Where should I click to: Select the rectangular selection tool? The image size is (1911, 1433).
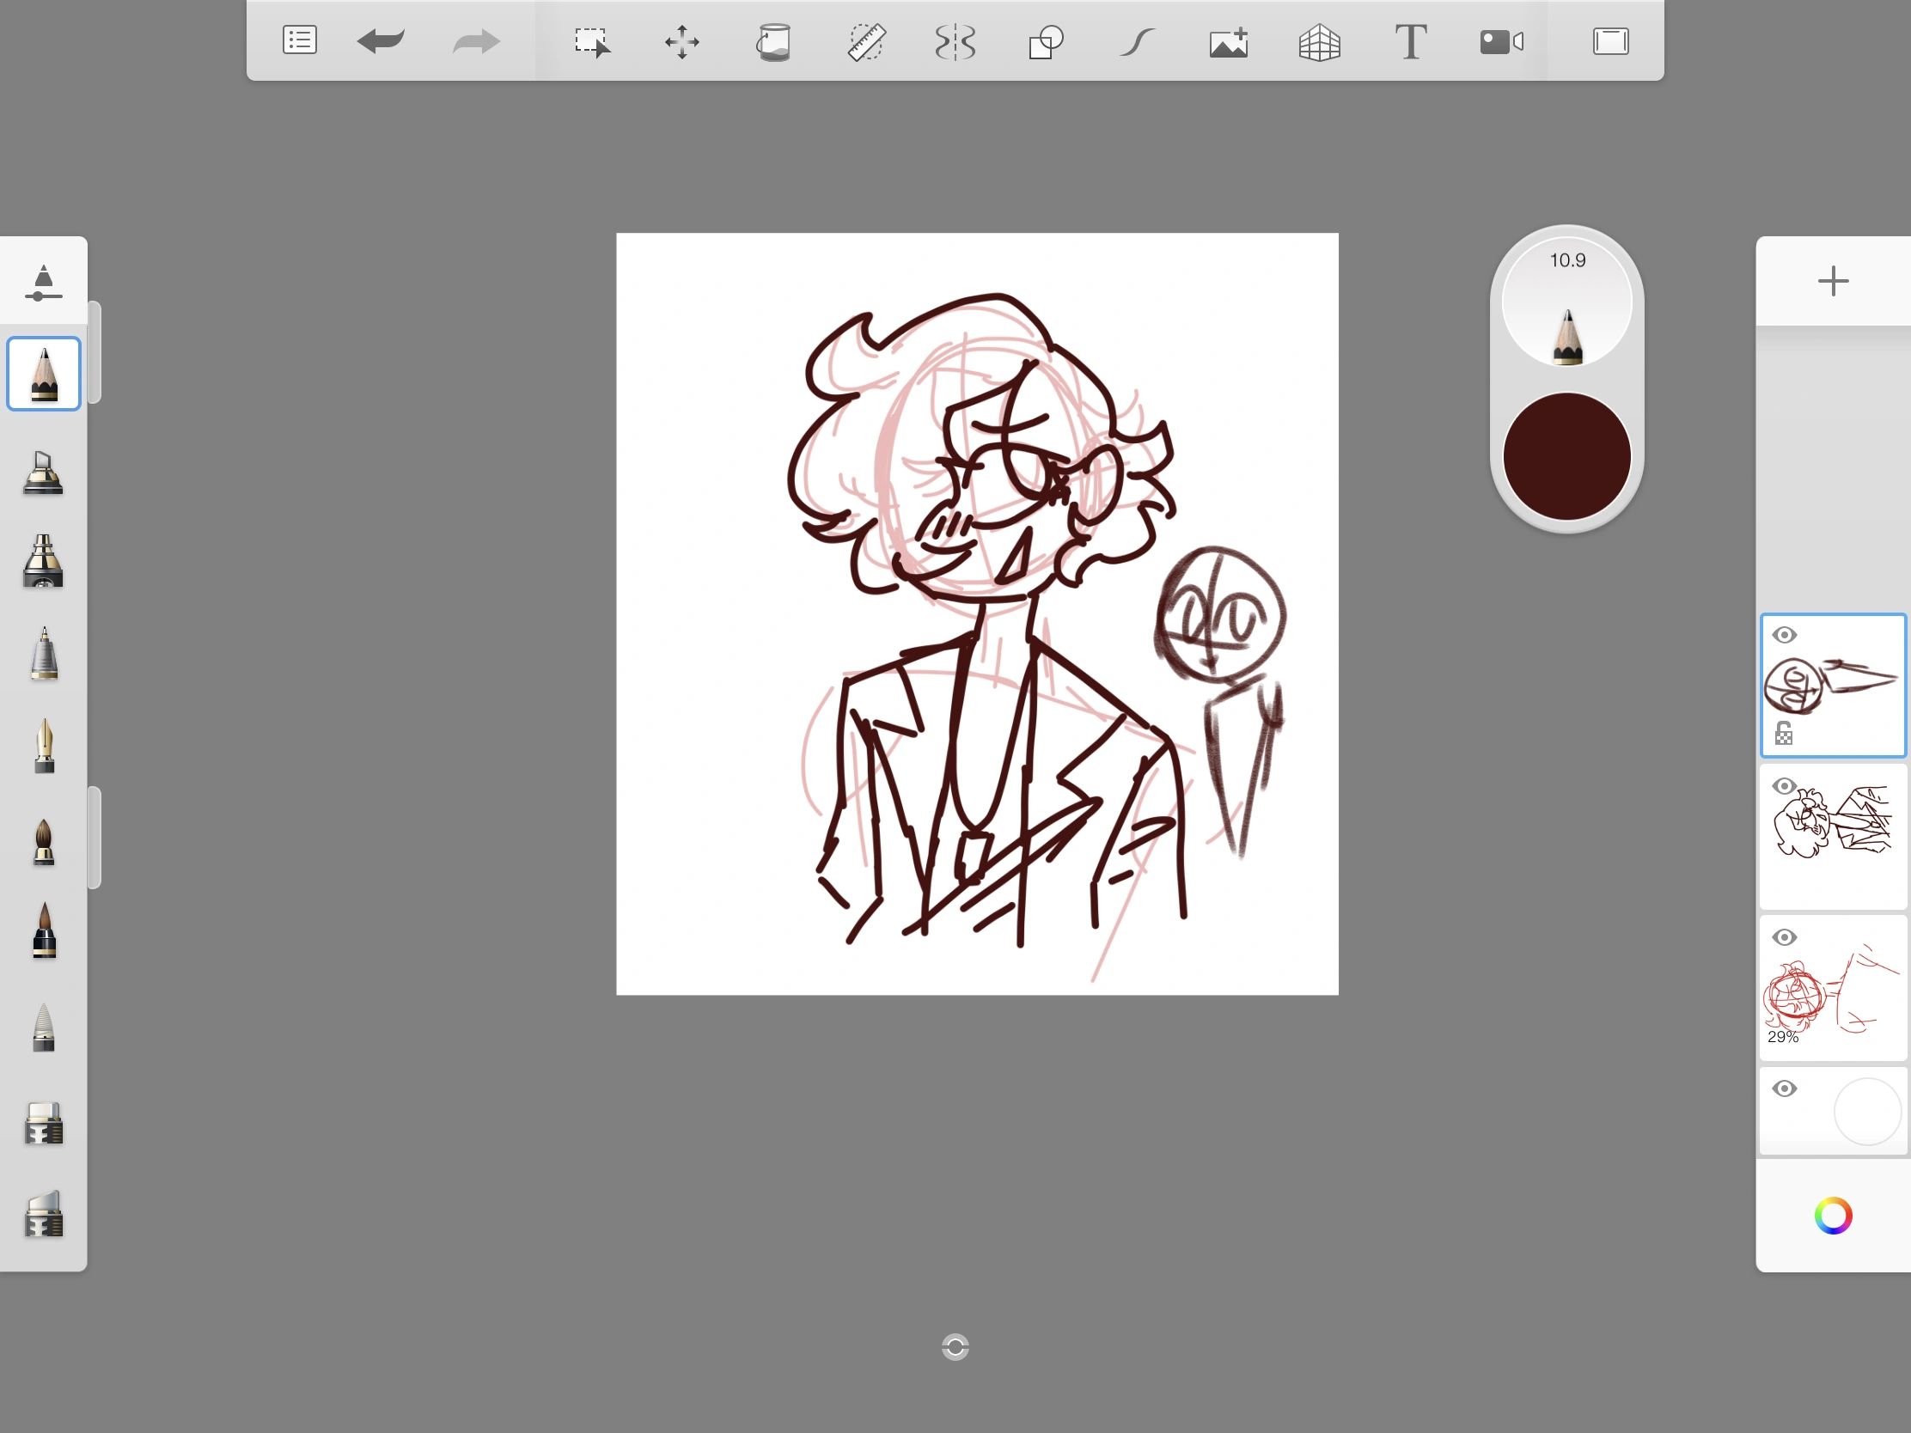(x=592, y=41)
